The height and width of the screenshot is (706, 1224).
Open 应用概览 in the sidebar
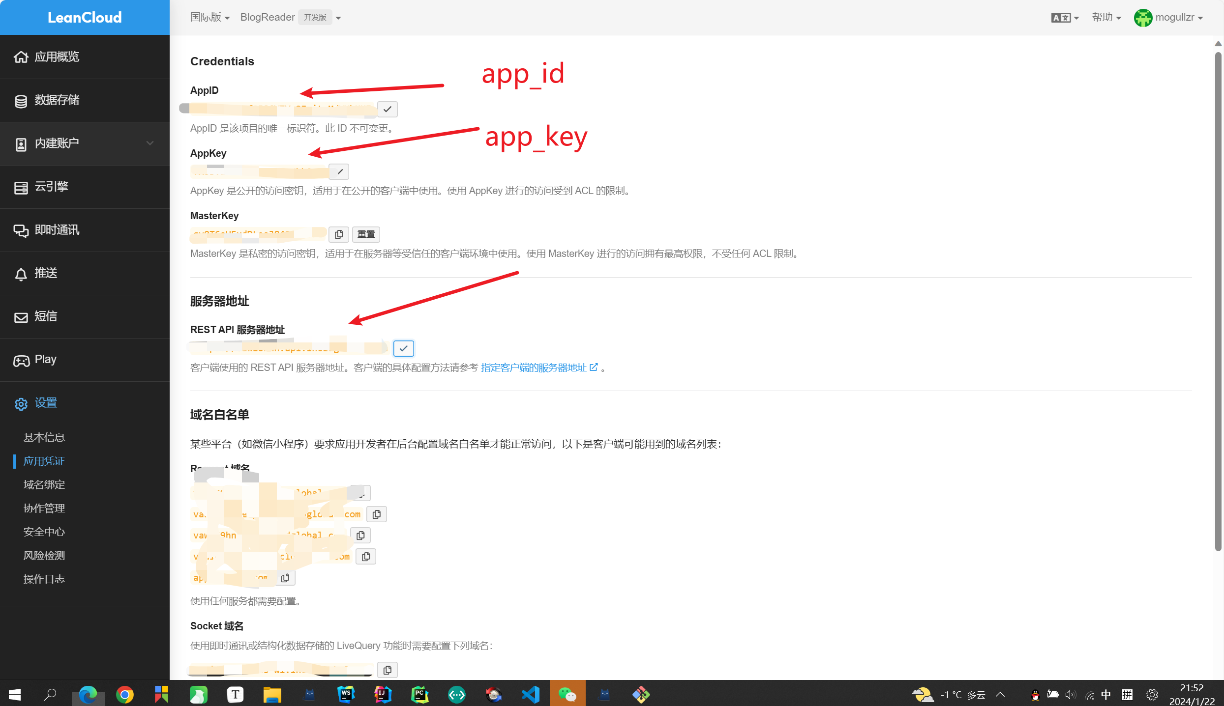(85, 57)
